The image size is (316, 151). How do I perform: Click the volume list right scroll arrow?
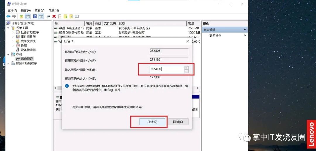pyautogui.click(x=198, y=88)
